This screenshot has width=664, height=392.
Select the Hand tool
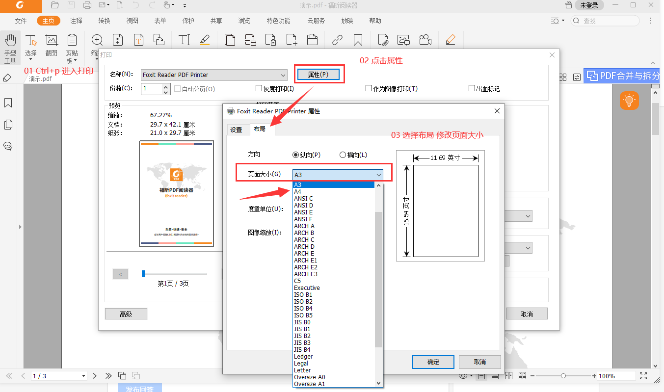pos(10,48)
